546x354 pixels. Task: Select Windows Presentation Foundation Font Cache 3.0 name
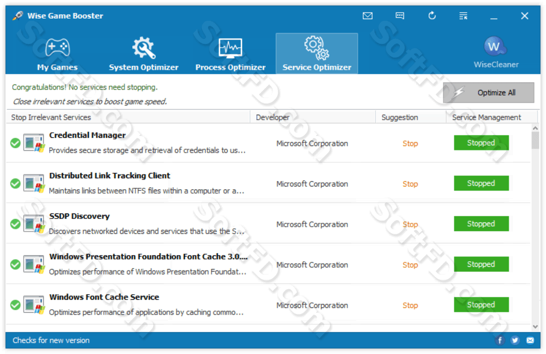pos(148,256)
